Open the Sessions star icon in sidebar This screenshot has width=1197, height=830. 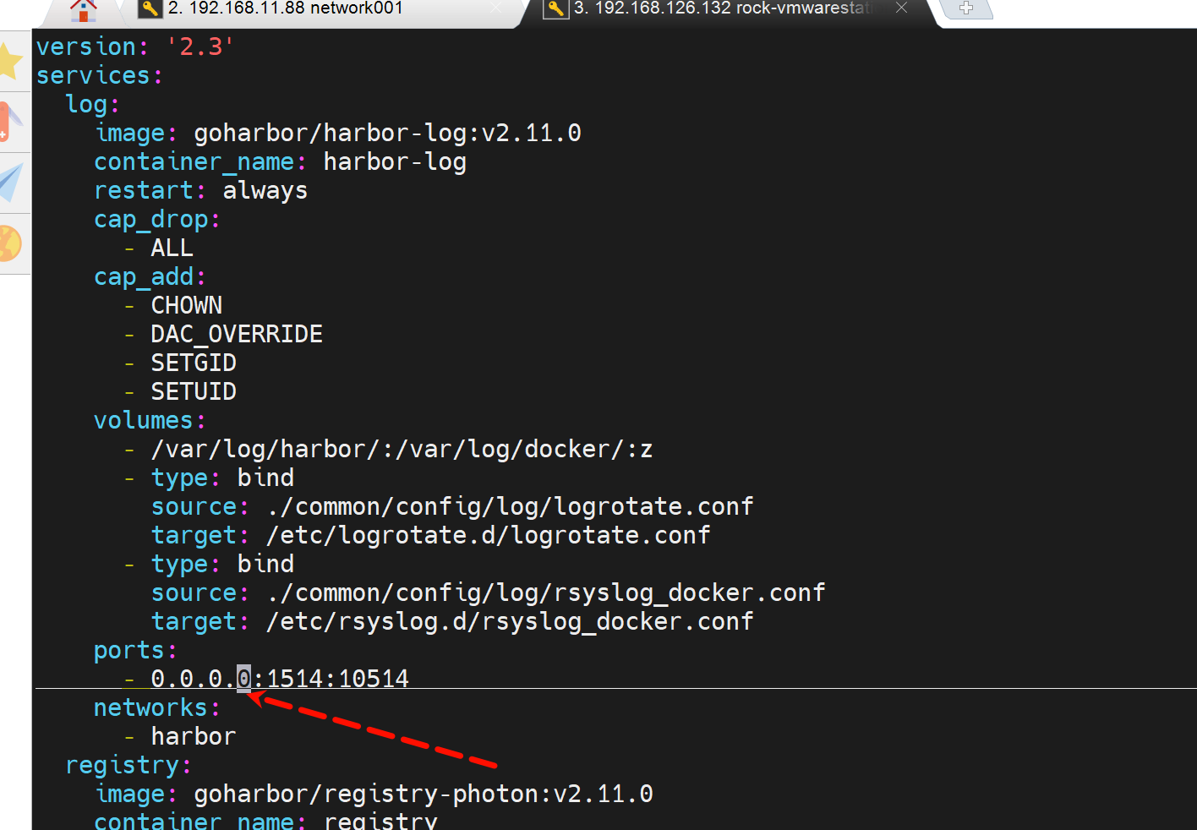pyautogui.click(x=10, y=60)
